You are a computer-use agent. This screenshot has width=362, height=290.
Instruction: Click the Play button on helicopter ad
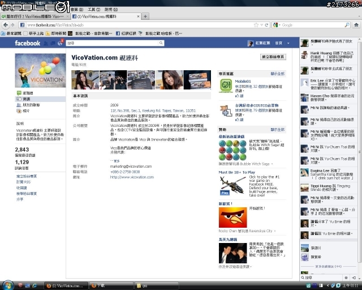[x=225, y=193]
